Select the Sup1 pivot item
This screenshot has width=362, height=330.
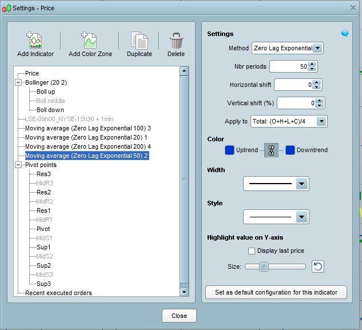43,247
